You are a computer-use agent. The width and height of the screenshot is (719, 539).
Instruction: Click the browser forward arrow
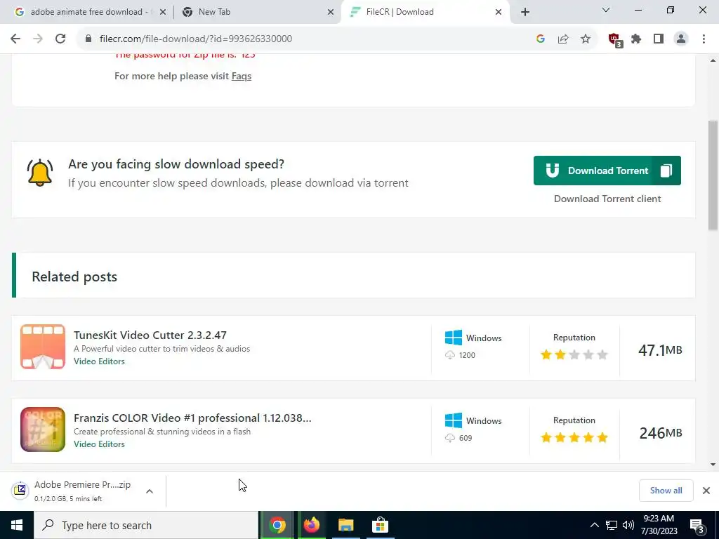[38, 39]
